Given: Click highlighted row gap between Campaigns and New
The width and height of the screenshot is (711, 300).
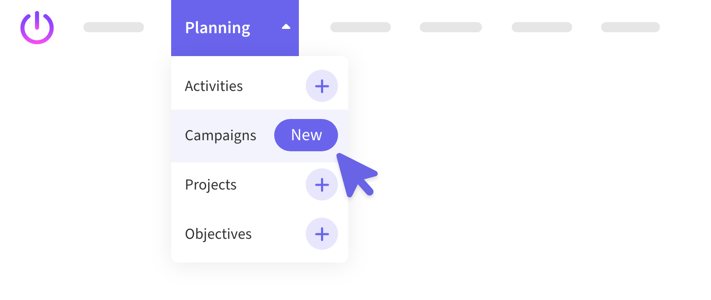Looking at the screenshot, I should tap(265, 136).
